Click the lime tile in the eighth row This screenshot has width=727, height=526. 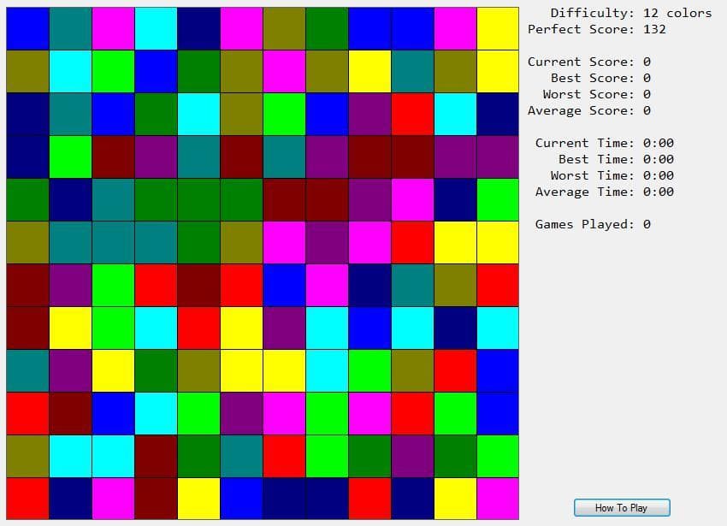pos(113,328)
